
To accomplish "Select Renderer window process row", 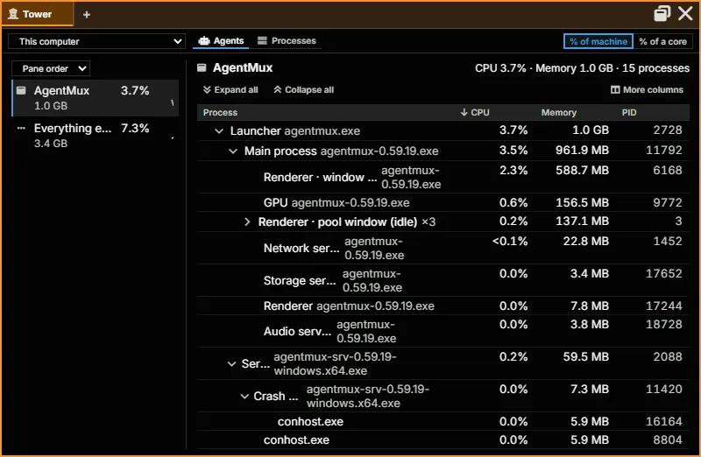I will click(x=443, y=177).
